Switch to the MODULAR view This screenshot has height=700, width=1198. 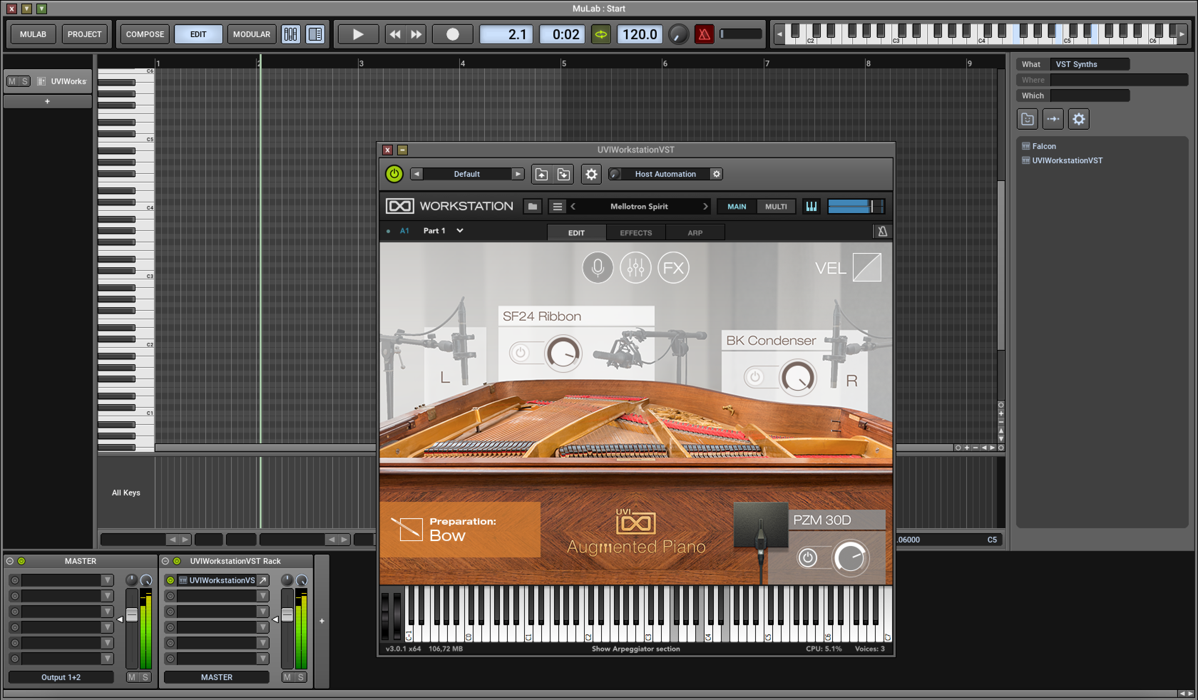tap(251, 34)
